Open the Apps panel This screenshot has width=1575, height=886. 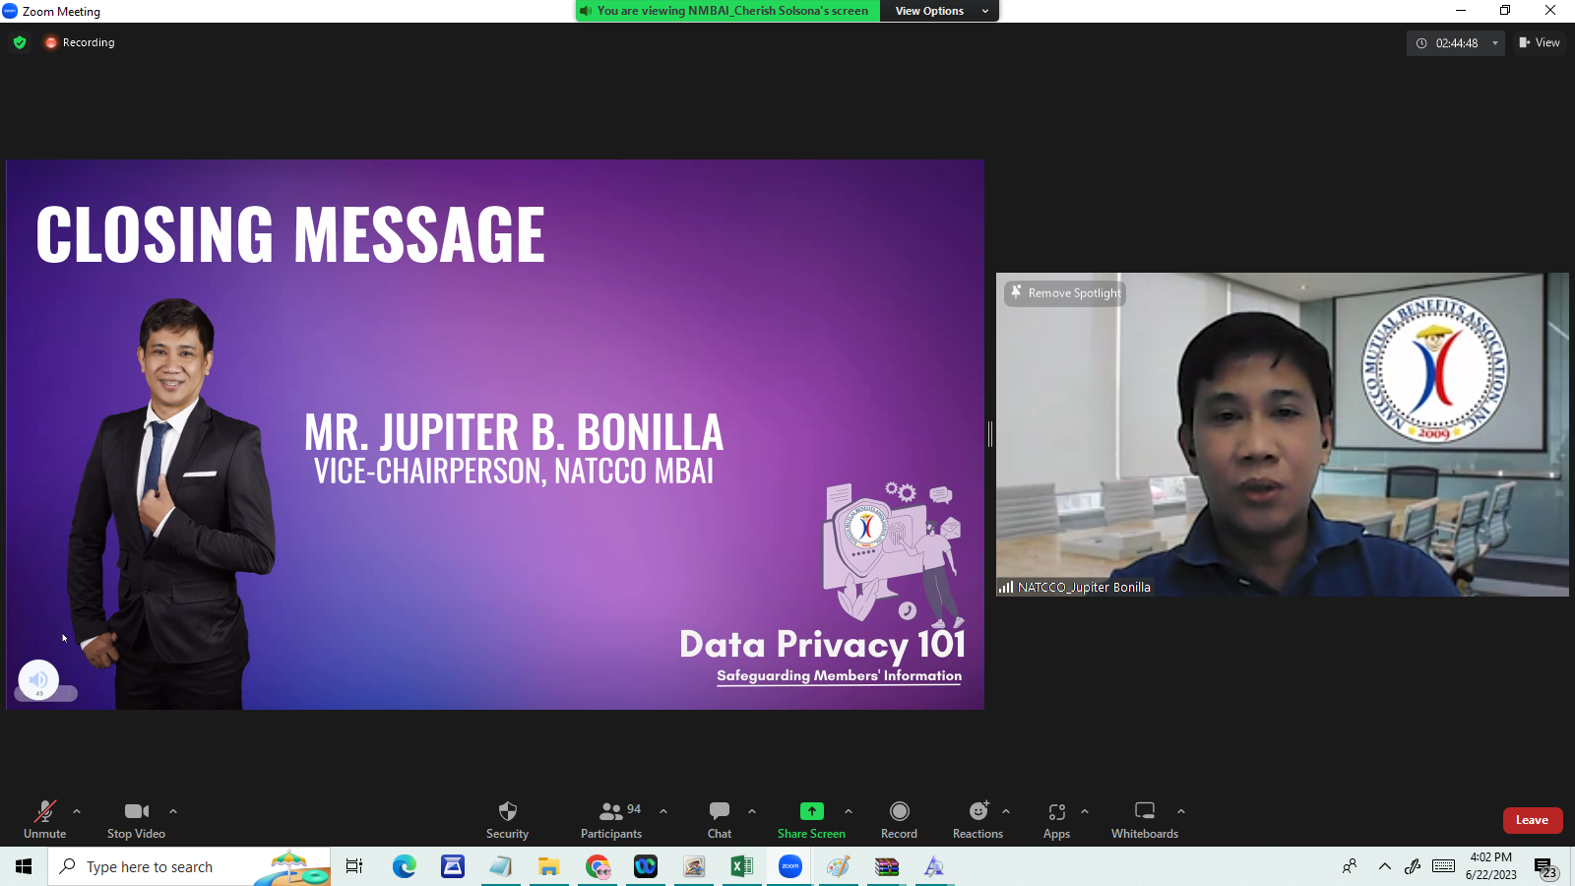[x=1056, y=819]
